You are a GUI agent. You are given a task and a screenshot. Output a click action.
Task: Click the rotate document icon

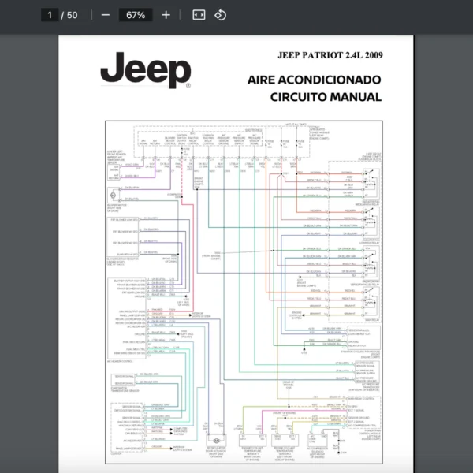click(x=220, y=15)
